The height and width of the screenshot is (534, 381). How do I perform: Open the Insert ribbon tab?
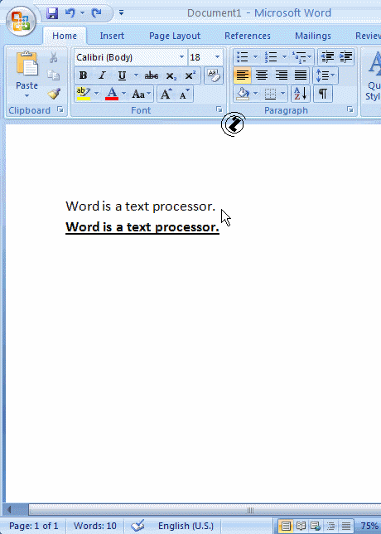click(112, 36)
